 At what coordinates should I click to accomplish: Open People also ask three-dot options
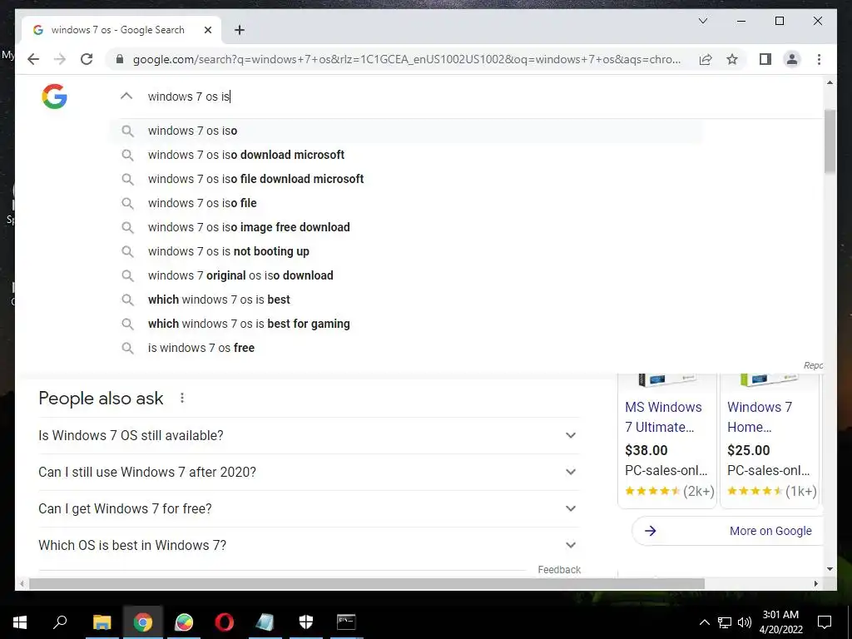point(182,399)
